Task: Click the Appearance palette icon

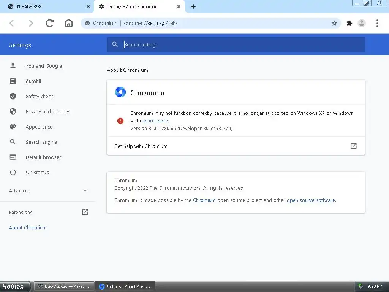Action: click(13, 127)
